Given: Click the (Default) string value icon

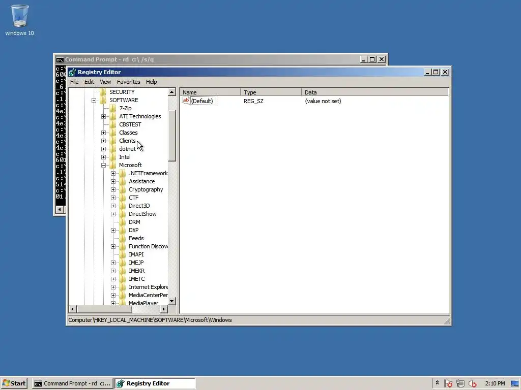Looking at the screenshot, I should point(186,101).
